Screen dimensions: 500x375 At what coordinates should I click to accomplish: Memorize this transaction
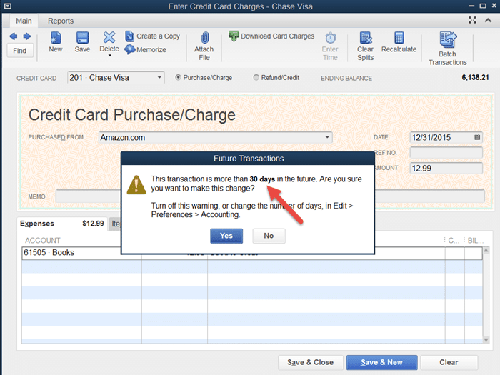coord(146,49)
